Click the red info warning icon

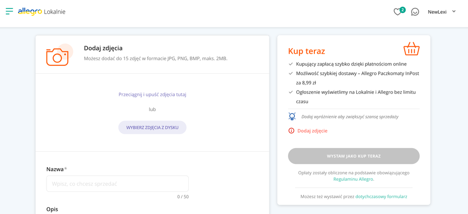(291, 131)
